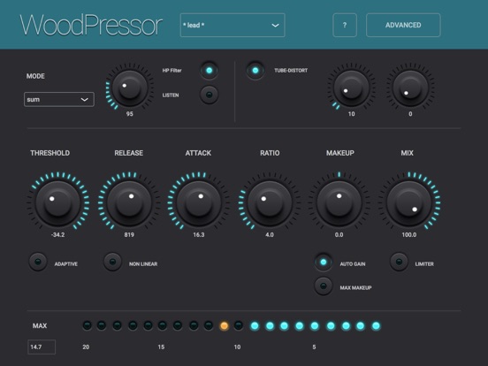This screenshot has height=366, width=488.
Task: Click the MAX value field showing 14.7
Action: 42,347
